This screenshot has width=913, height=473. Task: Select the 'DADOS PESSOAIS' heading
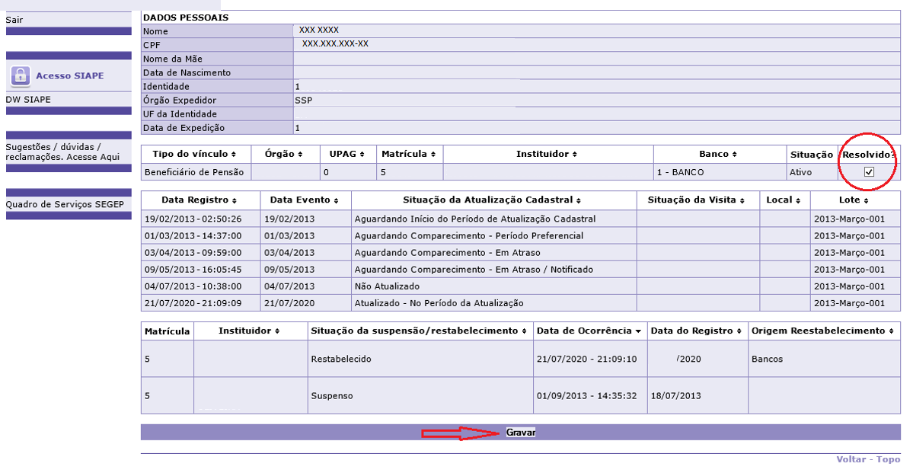(186, 18)
